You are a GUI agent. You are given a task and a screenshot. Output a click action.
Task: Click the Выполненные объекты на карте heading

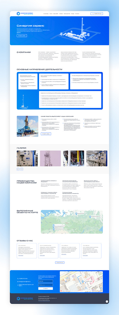[27, 212]
